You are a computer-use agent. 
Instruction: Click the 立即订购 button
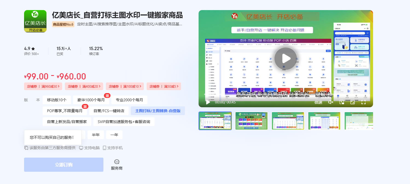[64, 165]
